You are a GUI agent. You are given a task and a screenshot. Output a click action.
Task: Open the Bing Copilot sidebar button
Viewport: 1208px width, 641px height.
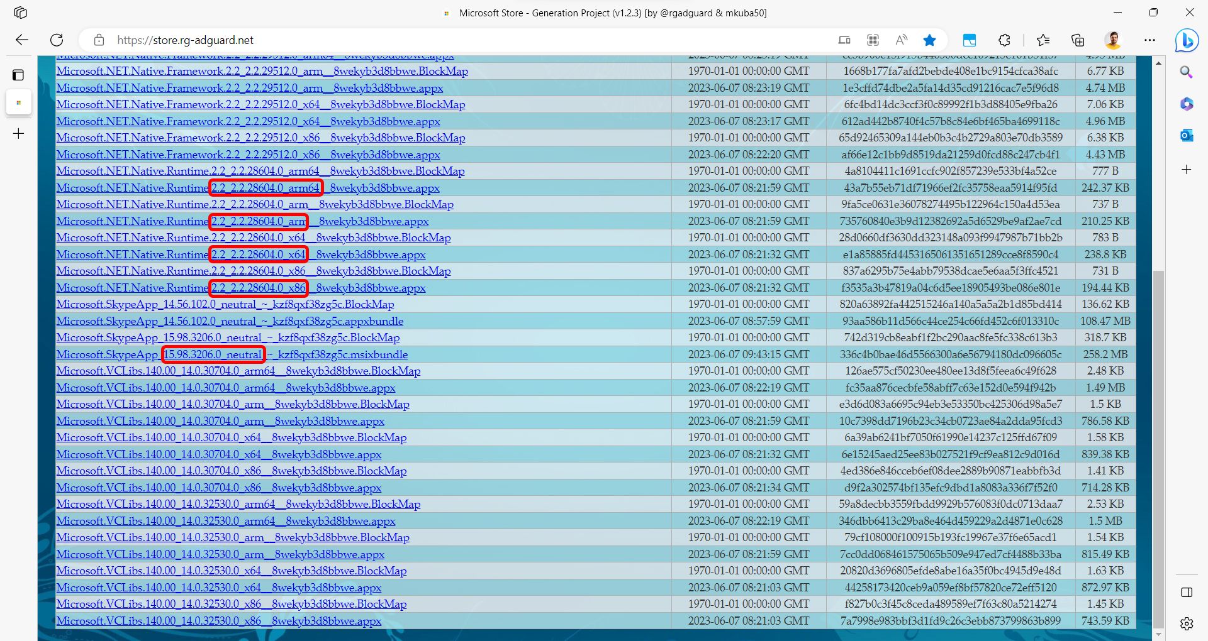point(1187,41)
